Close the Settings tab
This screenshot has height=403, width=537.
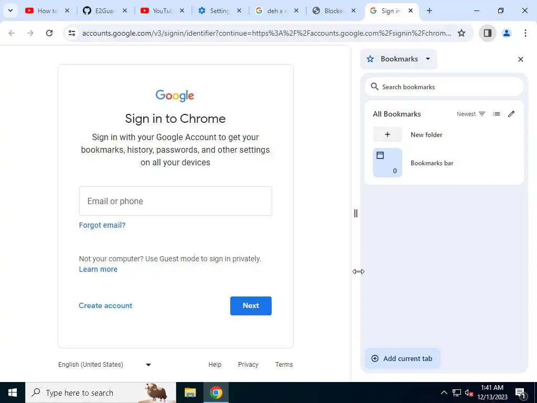(239, 11)
